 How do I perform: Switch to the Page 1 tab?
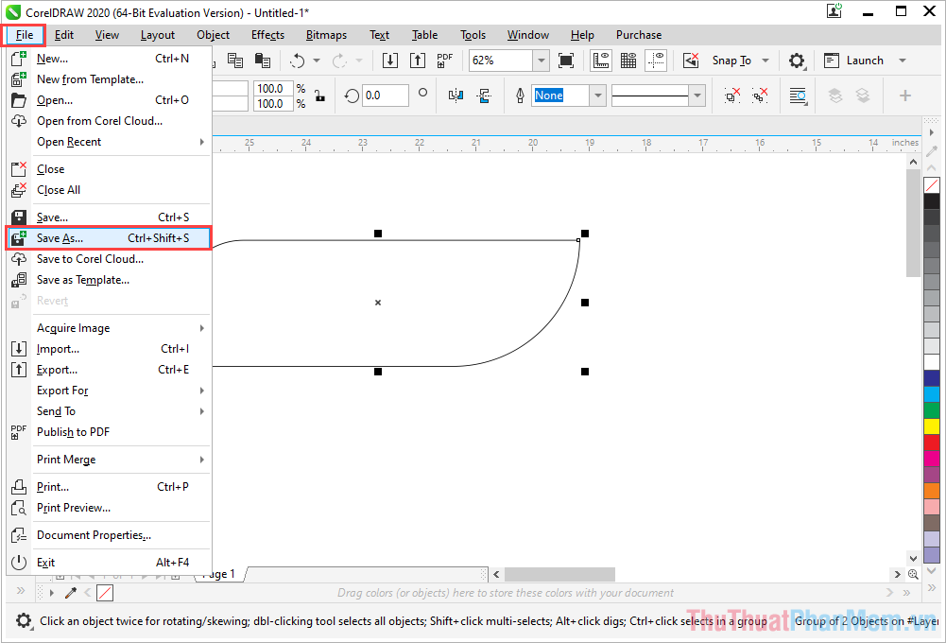pyautogui.click(x=218, y=574)
